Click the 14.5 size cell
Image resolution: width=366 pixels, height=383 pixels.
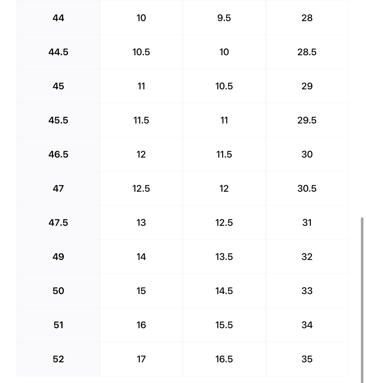[x=224, y=291]
